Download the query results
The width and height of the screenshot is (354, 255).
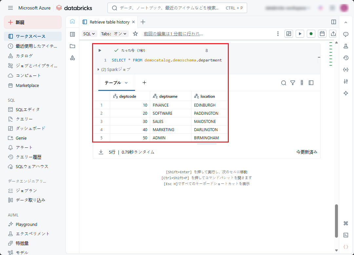(101, 152)
